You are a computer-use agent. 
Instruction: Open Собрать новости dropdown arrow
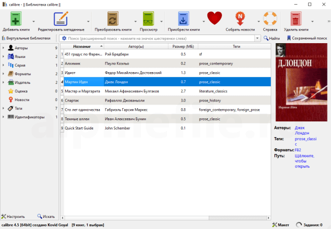pyautogui.click(x=258, y=21)
